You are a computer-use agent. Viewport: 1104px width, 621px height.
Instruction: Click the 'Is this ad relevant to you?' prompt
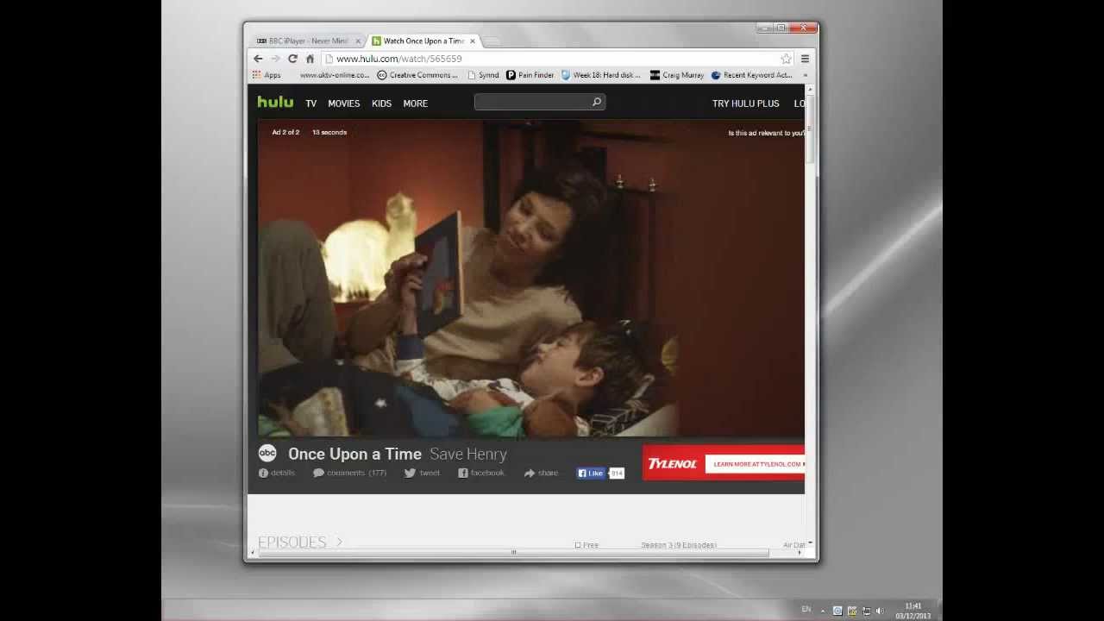tap(766, 133)
